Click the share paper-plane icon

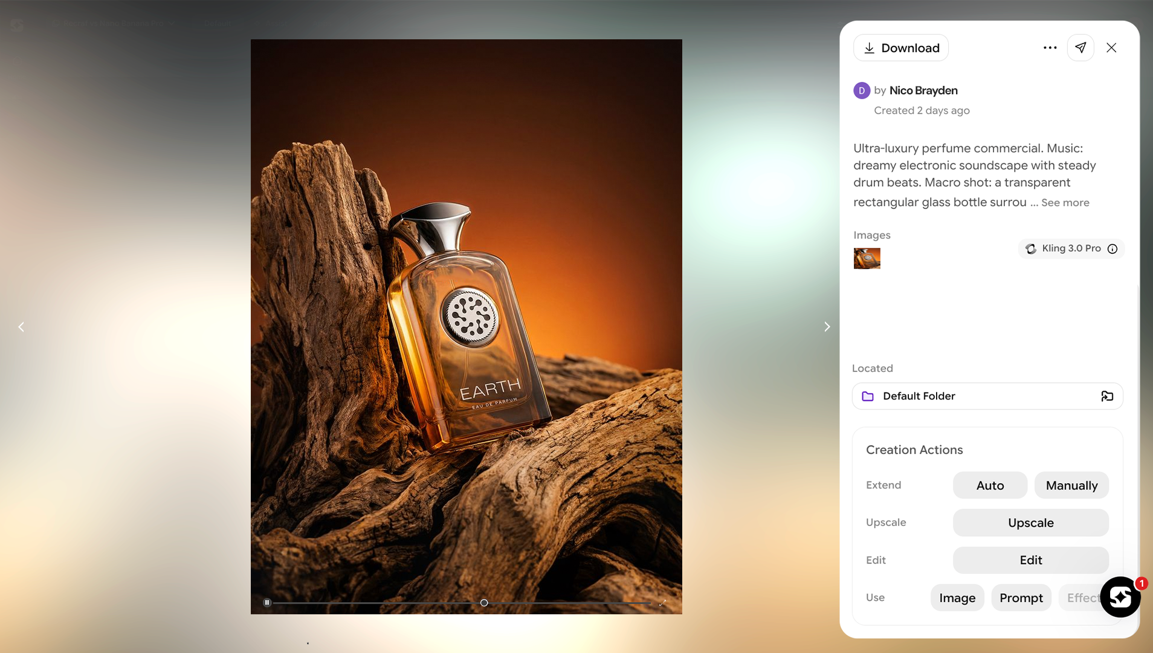[x=1080, y=48]
